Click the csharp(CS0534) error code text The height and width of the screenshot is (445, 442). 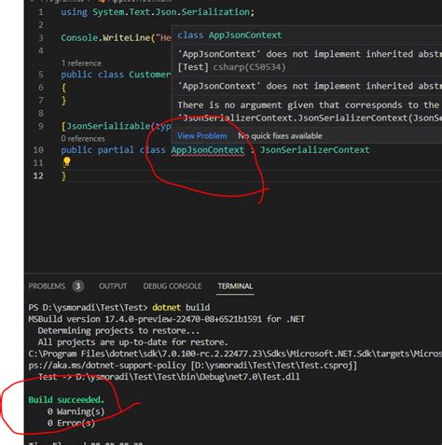pos(249,67)
